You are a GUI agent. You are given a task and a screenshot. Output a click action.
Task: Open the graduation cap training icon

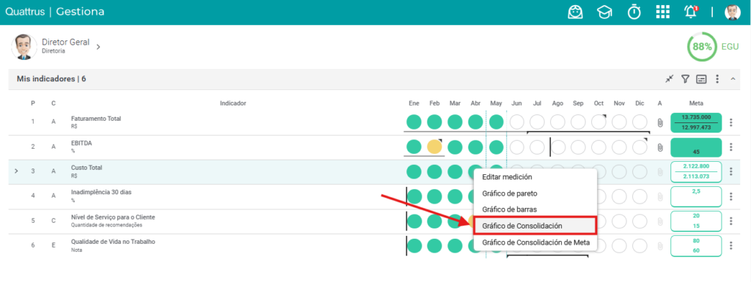[x=604, y=12]
